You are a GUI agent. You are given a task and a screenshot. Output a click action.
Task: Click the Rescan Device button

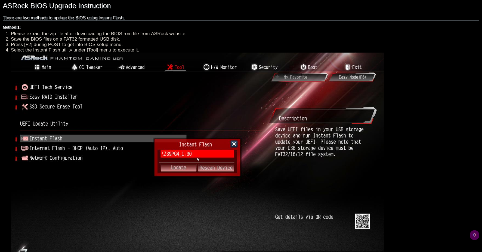pos(216,168)
